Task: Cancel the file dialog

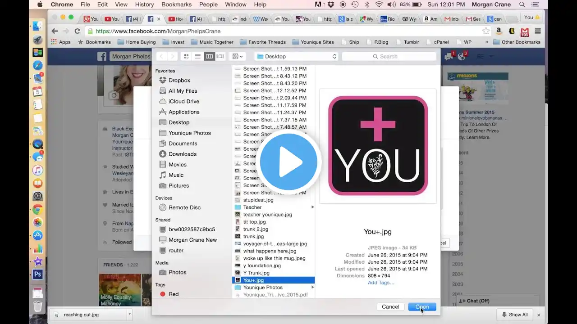Action: (390, 307)
